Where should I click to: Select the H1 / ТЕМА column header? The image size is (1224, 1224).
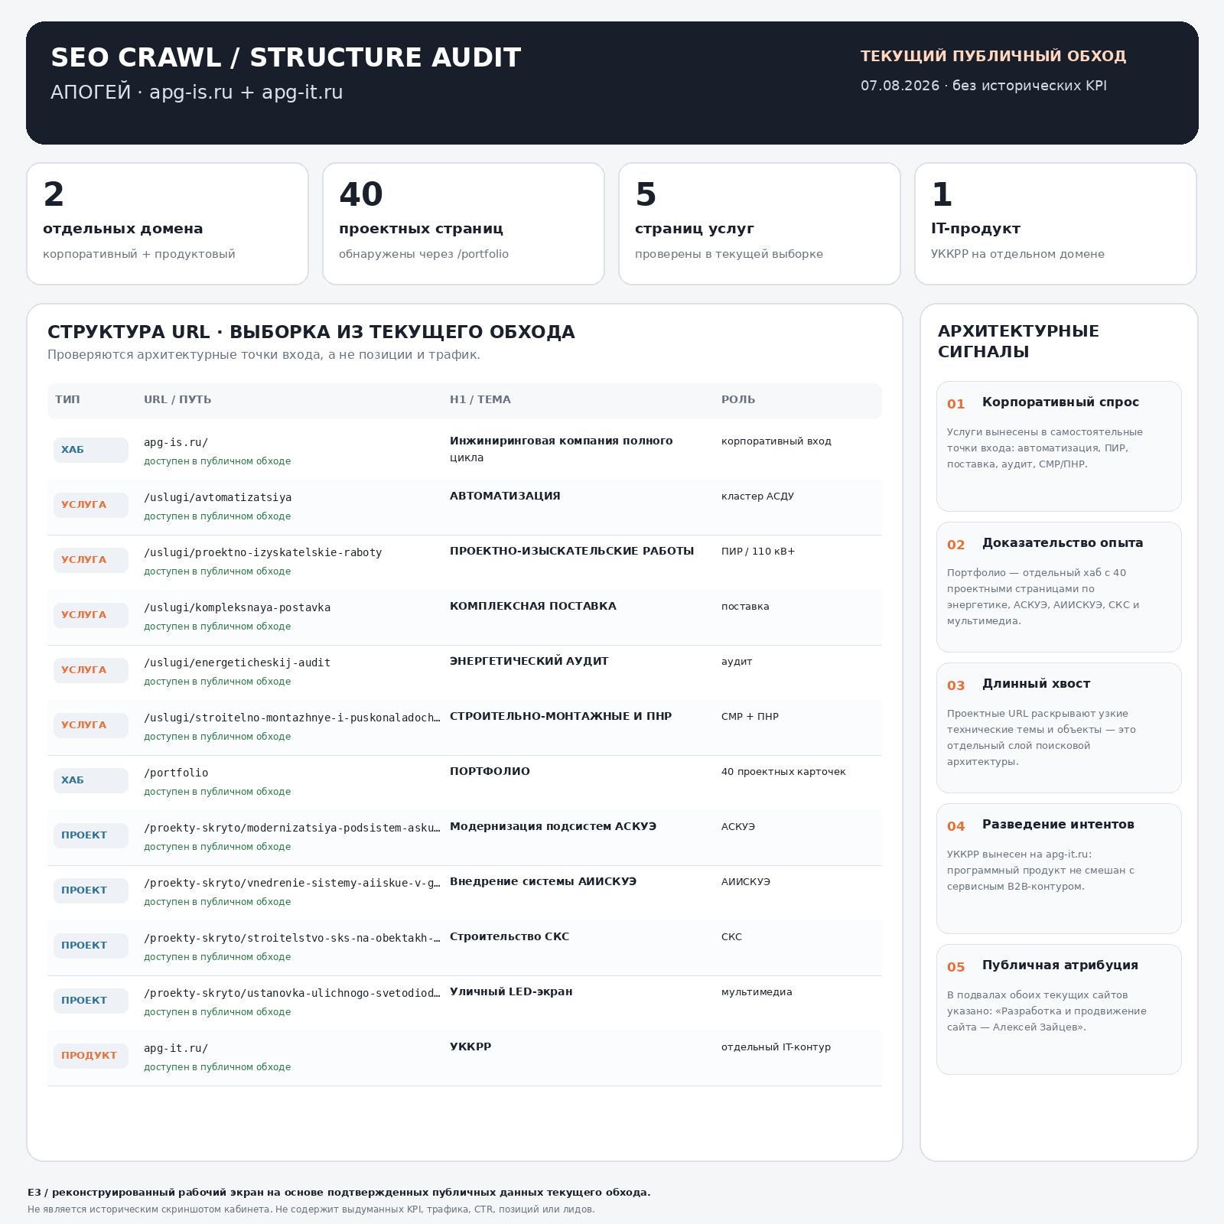coord(480,399)
